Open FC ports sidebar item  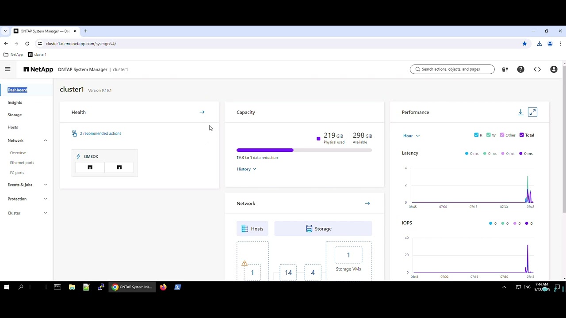point(17,173)
